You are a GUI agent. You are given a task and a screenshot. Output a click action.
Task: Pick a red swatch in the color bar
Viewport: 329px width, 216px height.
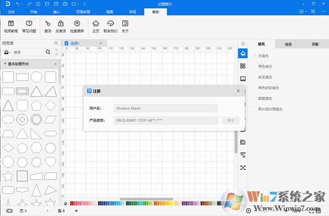click(x=72, y=203)
